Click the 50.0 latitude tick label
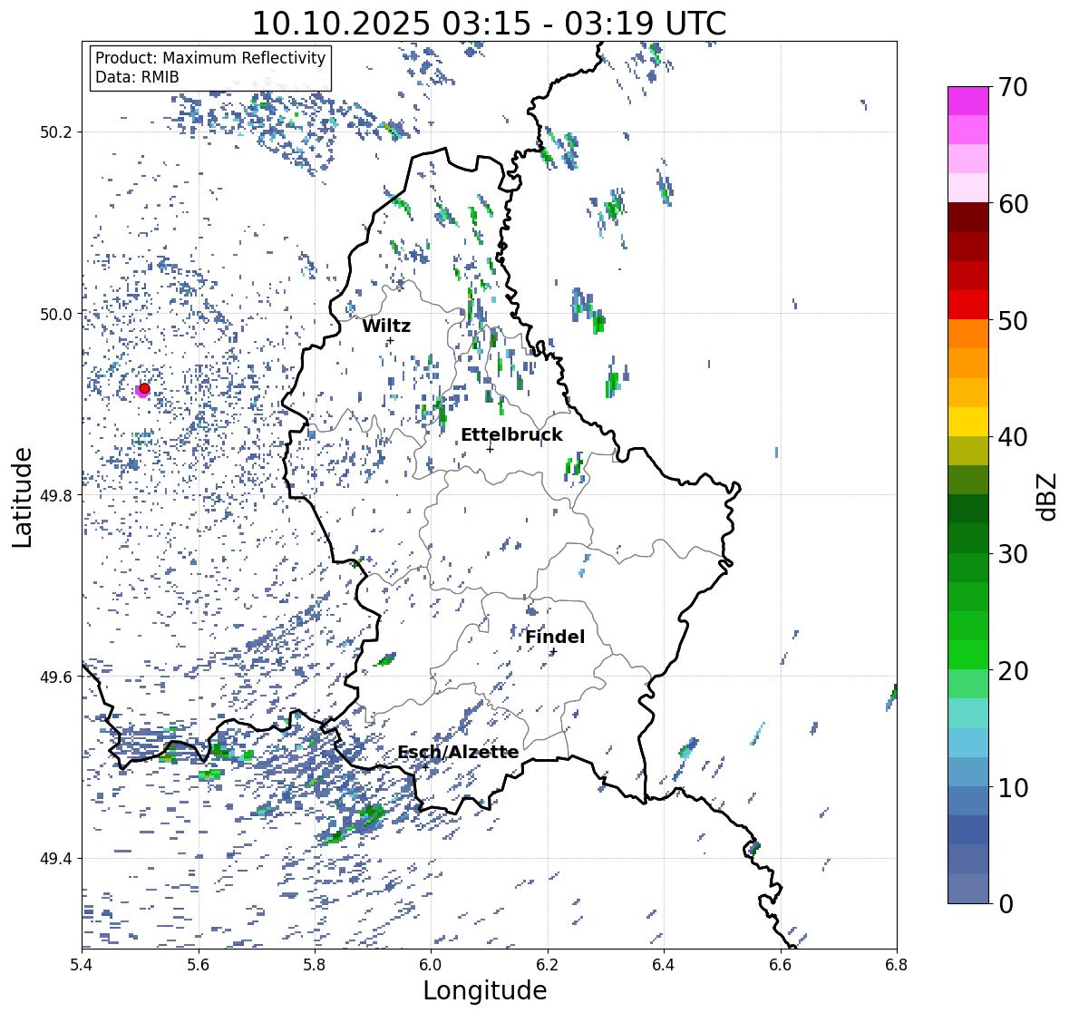 (x=56, y=315)
